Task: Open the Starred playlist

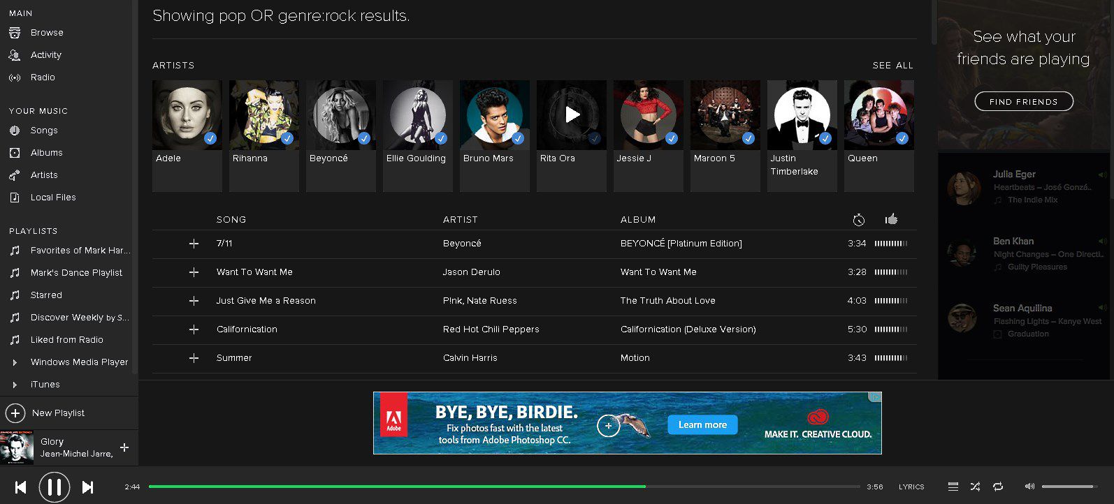Action: click(x=46, y=295)
